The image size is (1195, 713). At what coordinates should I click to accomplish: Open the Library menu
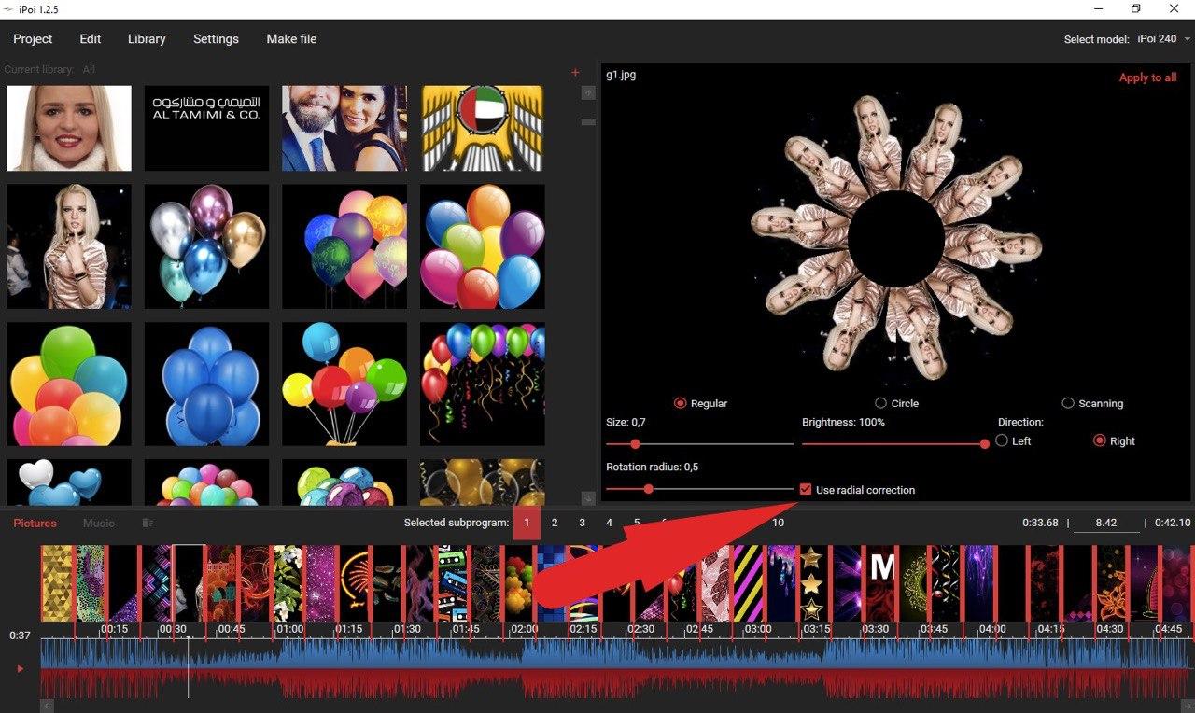tap(147, 39)
